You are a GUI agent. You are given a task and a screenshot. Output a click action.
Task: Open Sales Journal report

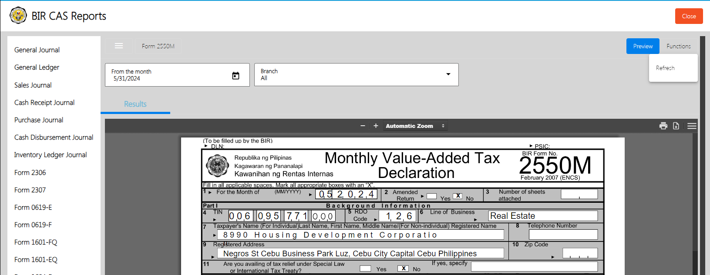pos(33,85)
